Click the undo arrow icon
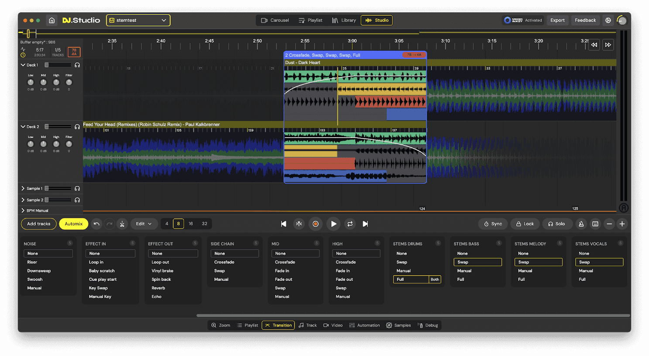Image resolution: width=649 pixels, height=356 pixels. click(96, 224)
